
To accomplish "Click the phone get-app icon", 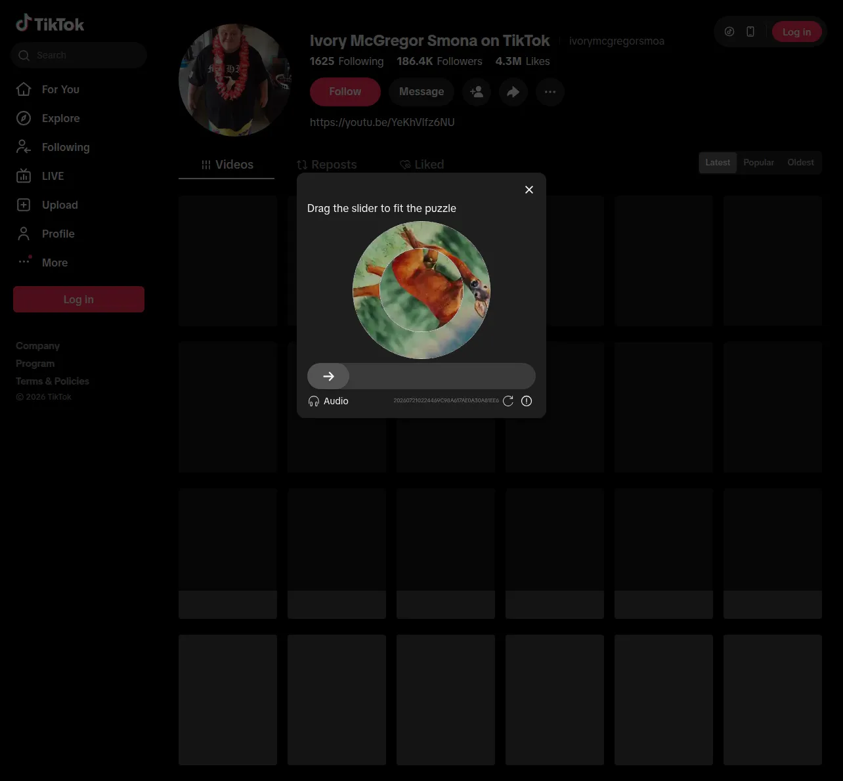I will (x=750, y=32).
